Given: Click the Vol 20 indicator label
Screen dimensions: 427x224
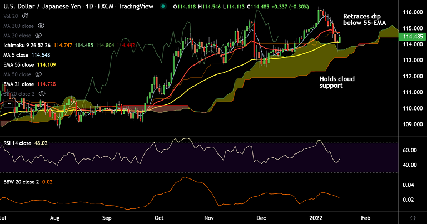Looking at the screenshot, I should 11,16.
